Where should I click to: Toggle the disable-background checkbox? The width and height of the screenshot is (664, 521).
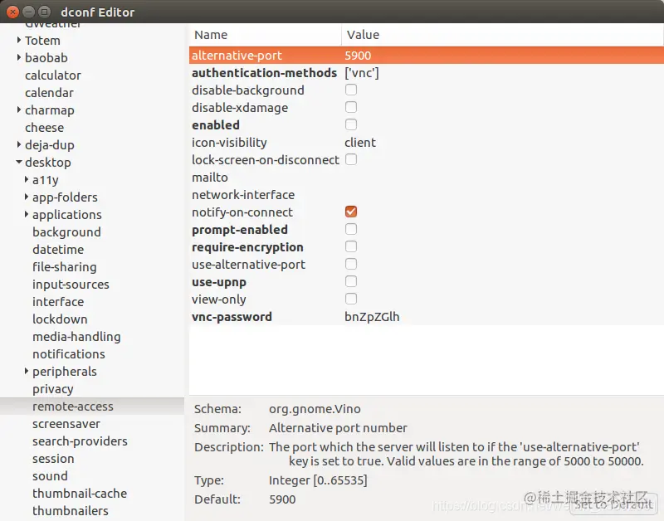(350, 90)
